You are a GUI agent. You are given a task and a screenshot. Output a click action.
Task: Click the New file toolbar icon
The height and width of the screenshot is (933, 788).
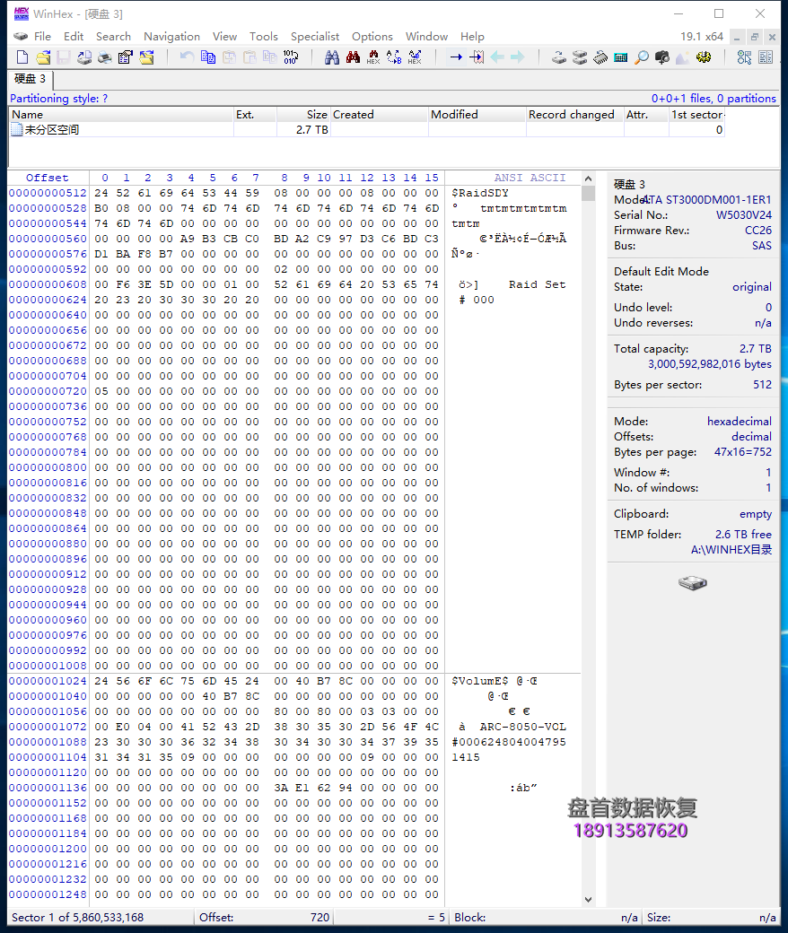pyautogui.click(x=22, y=57)
